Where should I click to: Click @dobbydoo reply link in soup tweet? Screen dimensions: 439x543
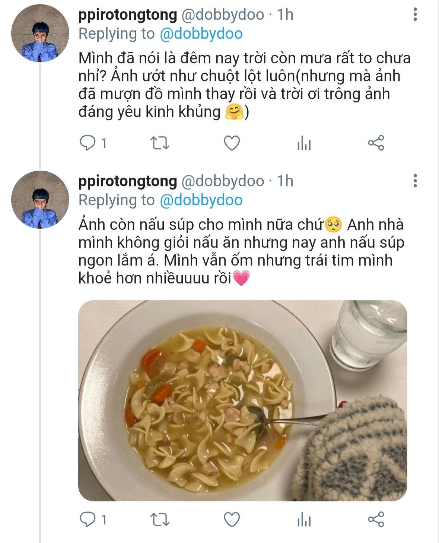pyautogui.click(x=201, y=200)
